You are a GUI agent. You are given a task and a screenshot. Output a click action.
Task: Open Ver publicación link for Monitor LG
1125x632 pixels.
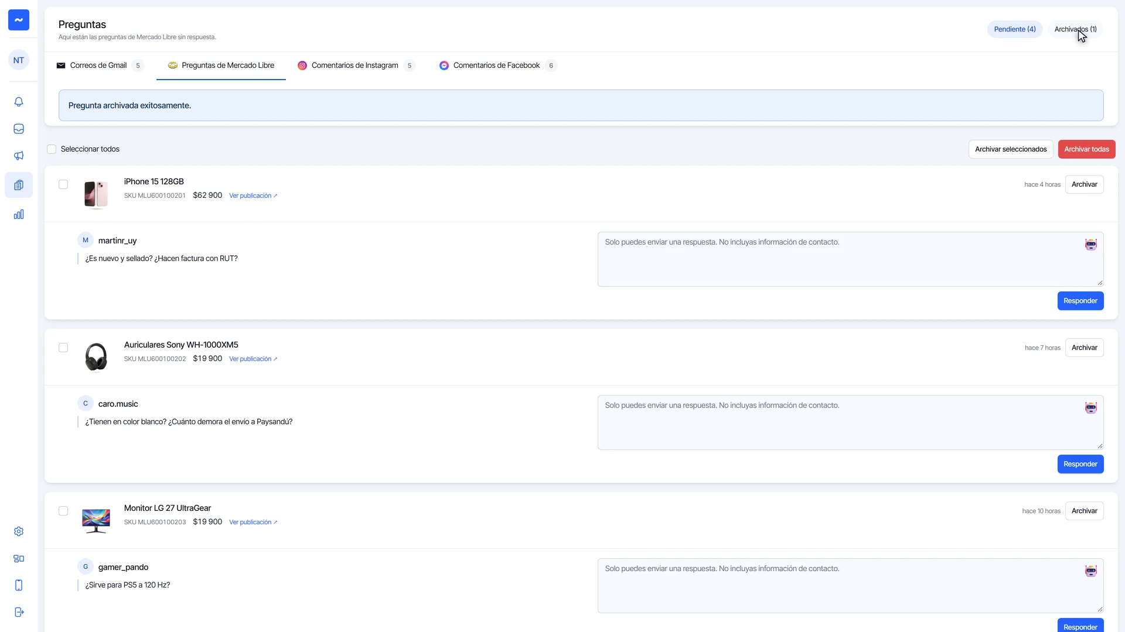(253, 522)
